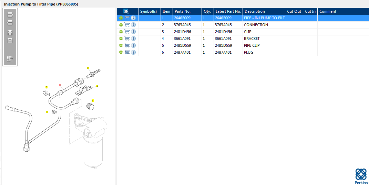Viewport: 369px width, 185px height.
Task: Add part 2646F009 to cart
Action: [127, 18]
